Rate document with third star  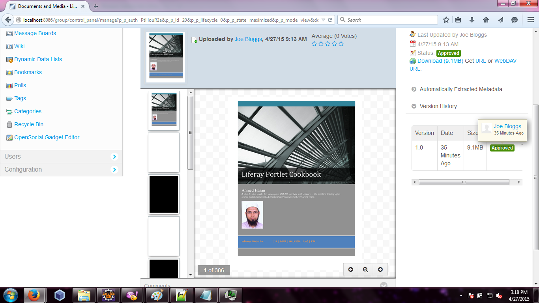click(328, 44)
